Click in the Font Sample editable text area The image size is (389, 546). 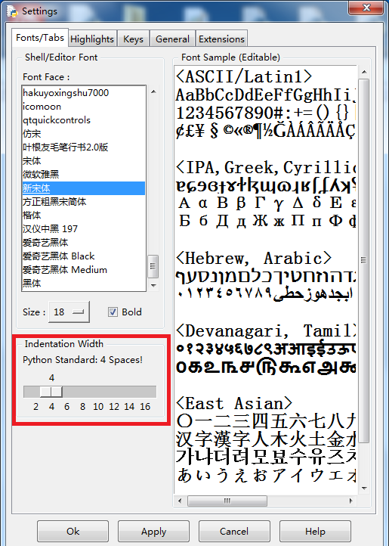pos(265,280)
